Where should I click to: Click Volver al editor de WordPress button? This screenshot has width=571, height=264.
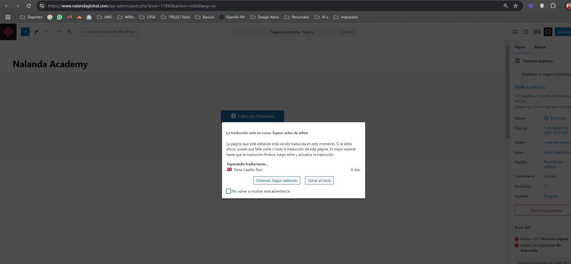pyautogui.click(x=109, y=32)
